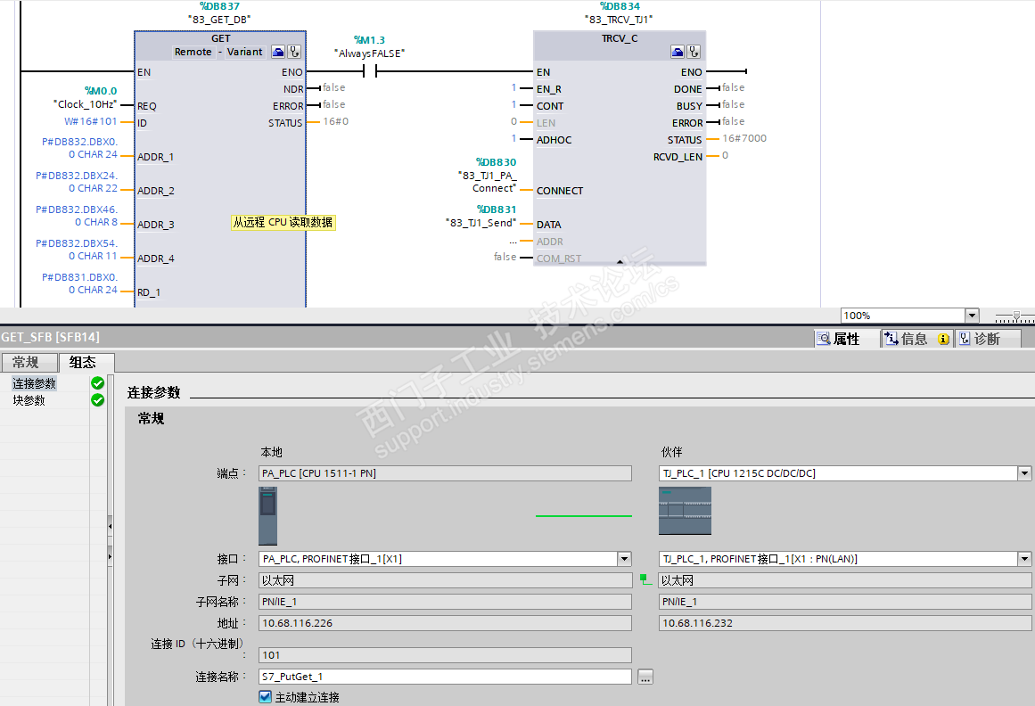Select Remote option on GET block
The width and height of the screenshot is (1035, 706).
(193, 52)
